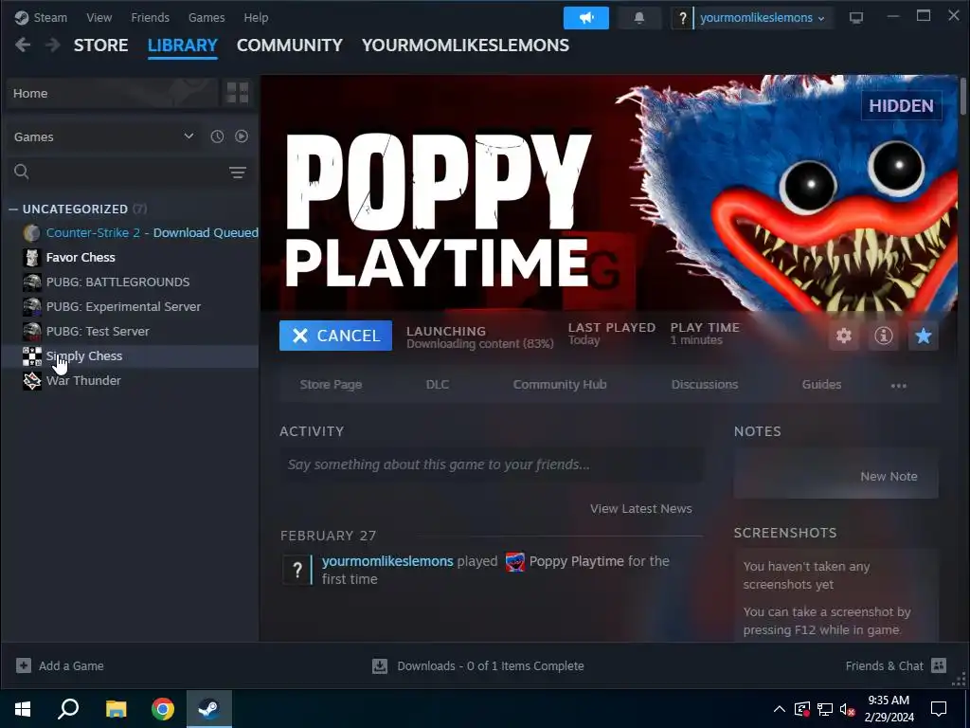Open the yourmomlikeslemons account dropdown
Viewport: 970px width, 728px height.
pos(763,18)
